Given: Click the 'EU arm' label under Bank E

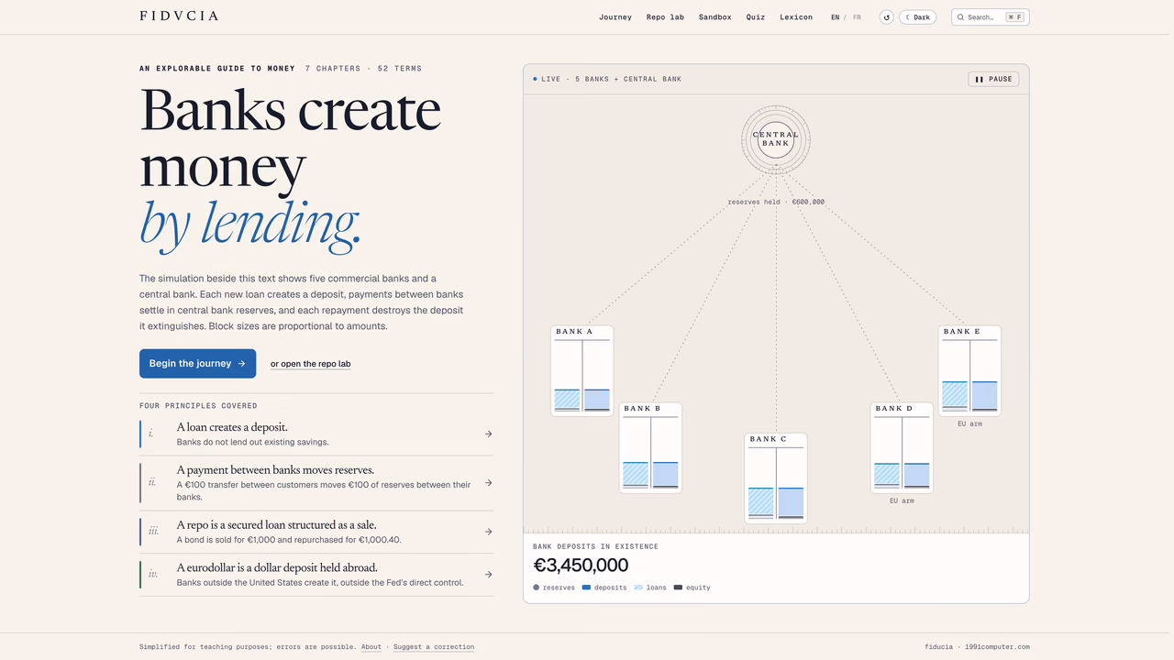Looking at the screenshot, I should [x=969, y=424].
